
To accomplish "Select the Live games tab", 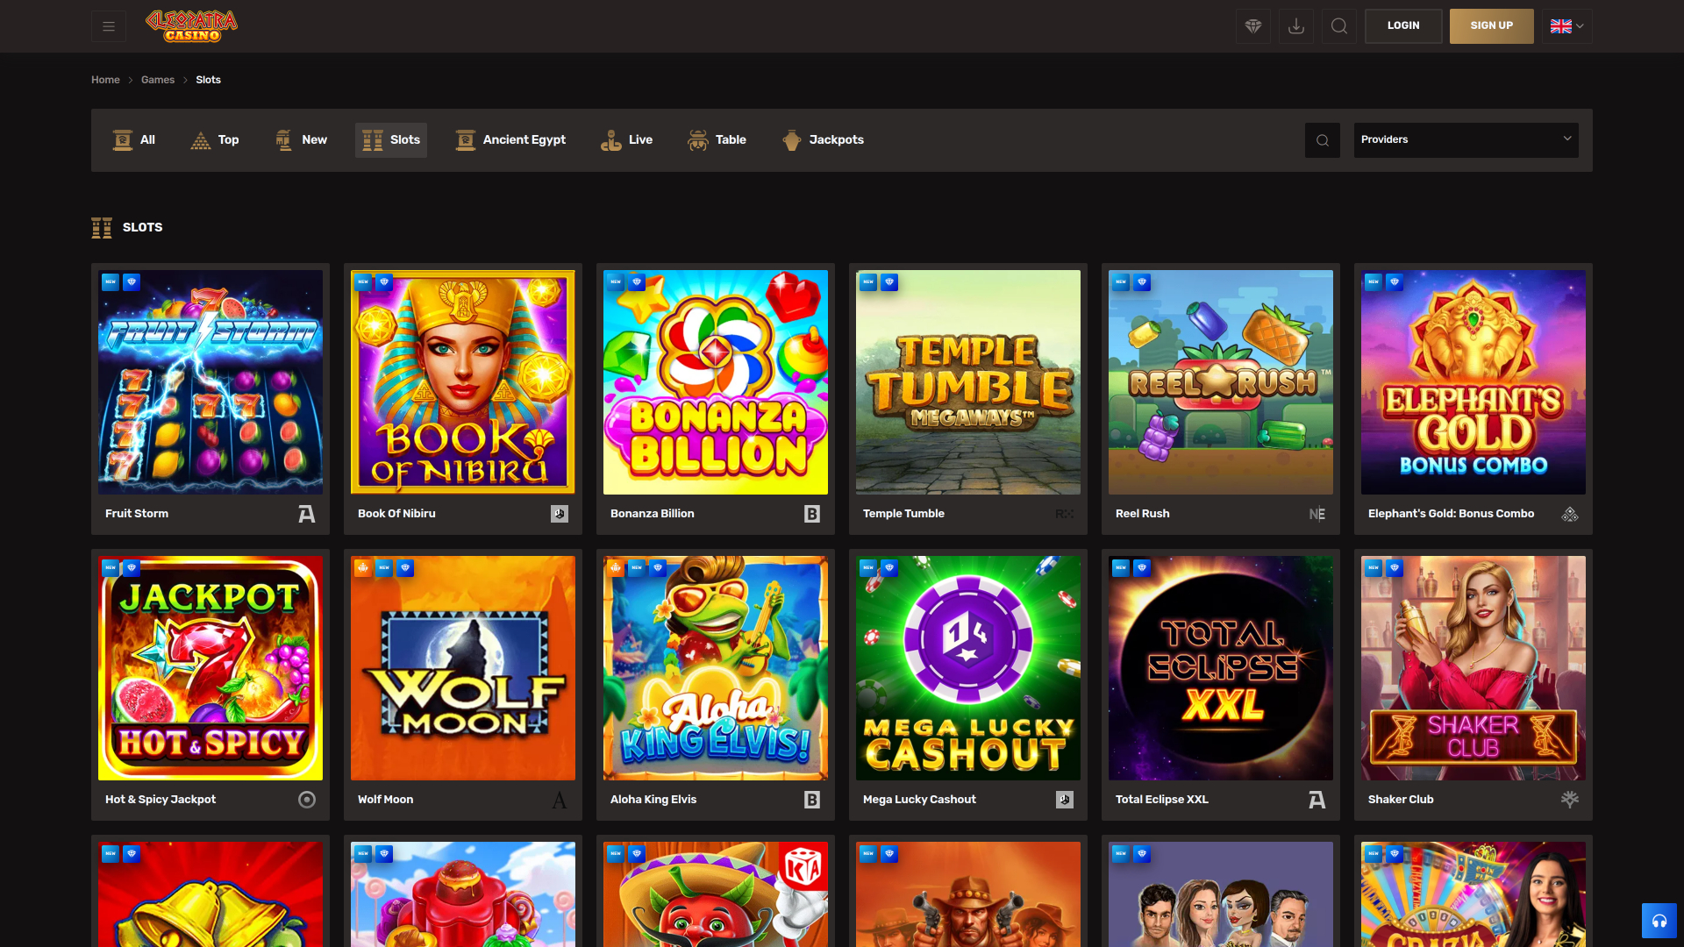I will coord(626,139).
